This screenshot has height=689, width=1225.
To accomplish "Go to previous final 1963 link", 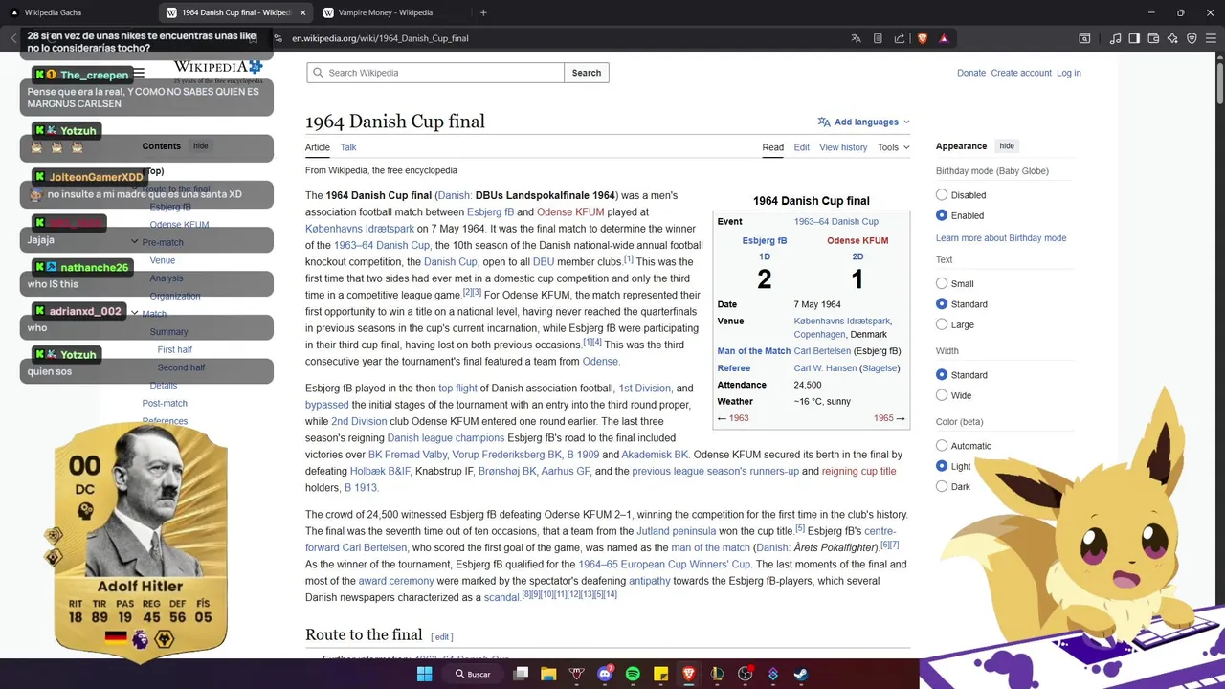I will 733,418.
